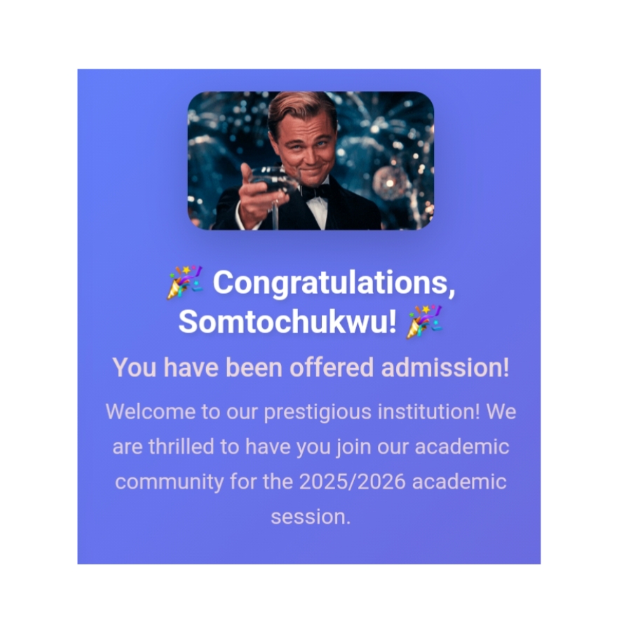Click the party popper emoji after Somtochukwu

coord(425,321)
